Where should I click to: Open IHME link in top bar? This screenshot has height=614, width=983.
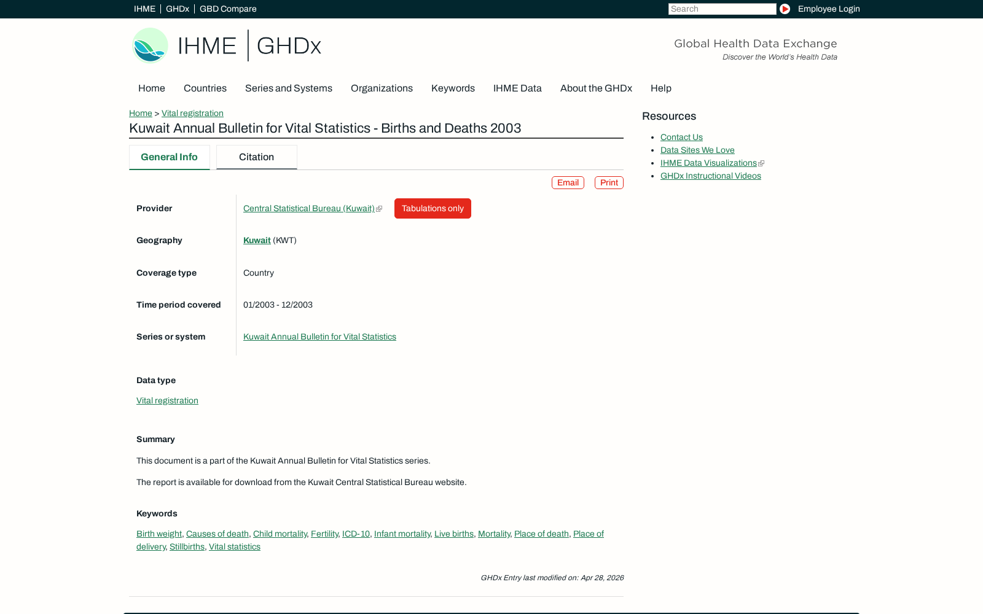(144, 9)
